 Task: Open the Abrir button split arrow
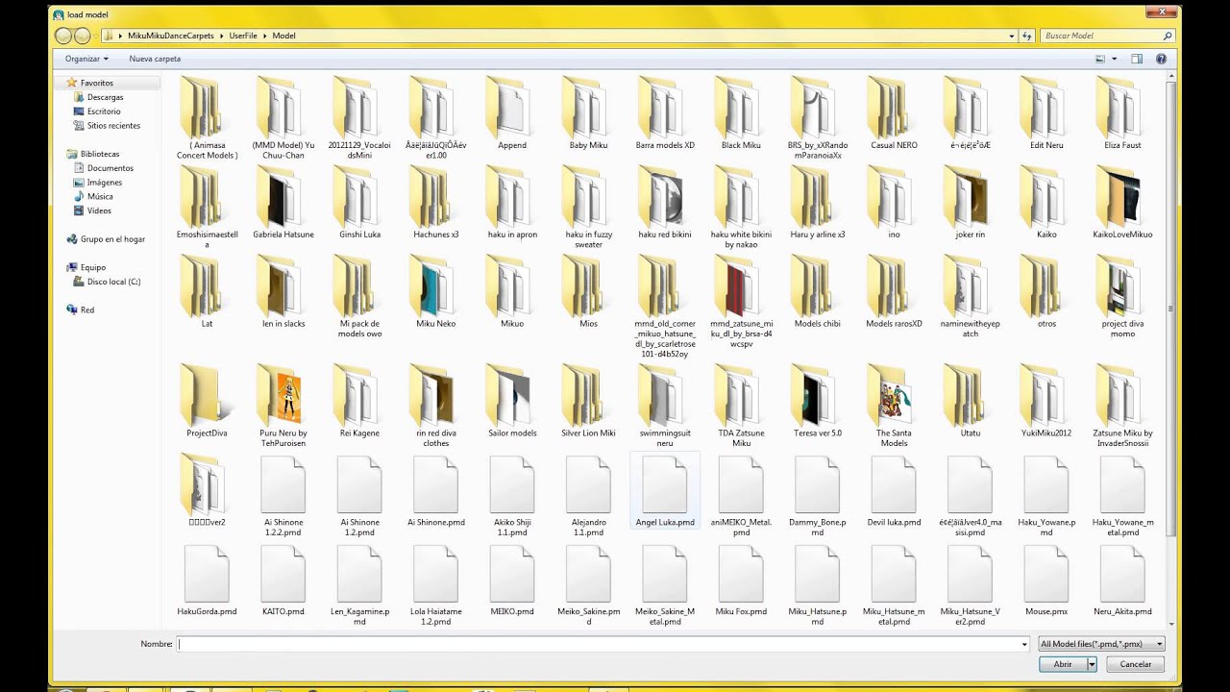1092,664
